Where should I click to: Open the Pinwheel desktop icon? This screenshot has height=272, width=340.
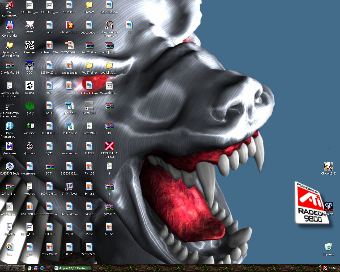[x=29, y=46]
